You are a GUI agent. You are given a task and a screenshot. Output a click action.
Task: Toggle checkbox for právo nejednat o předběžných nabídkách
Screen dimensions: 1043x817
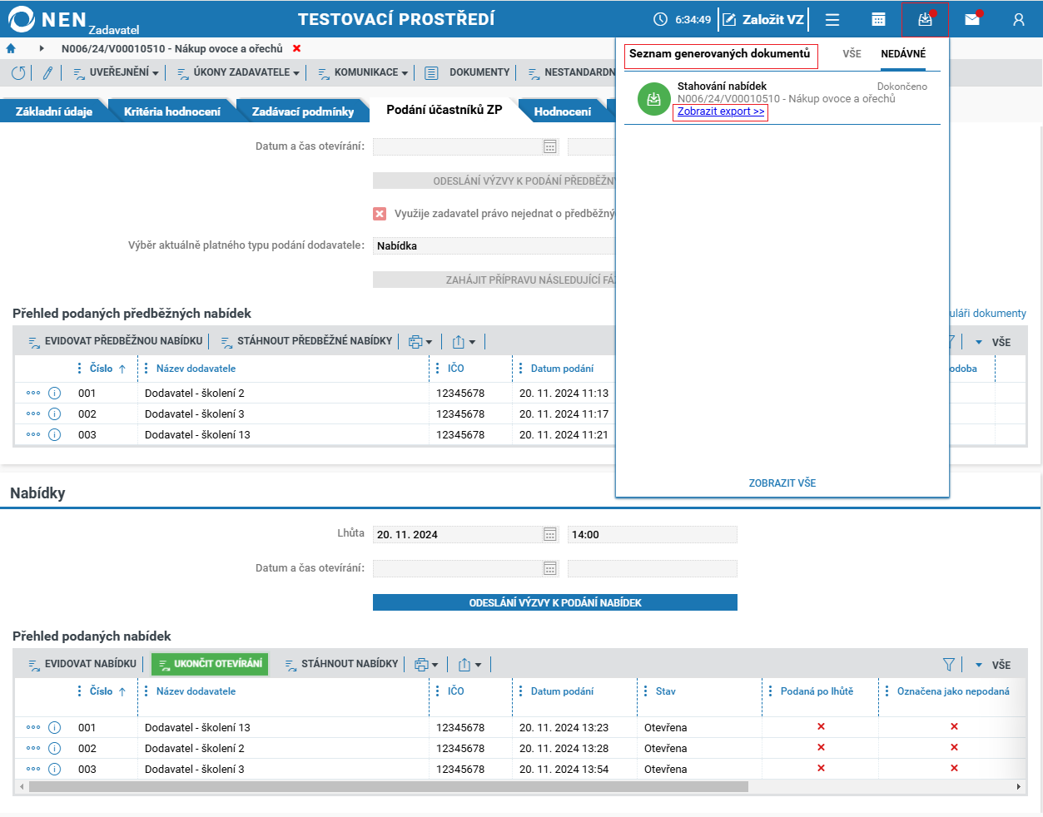380,214
